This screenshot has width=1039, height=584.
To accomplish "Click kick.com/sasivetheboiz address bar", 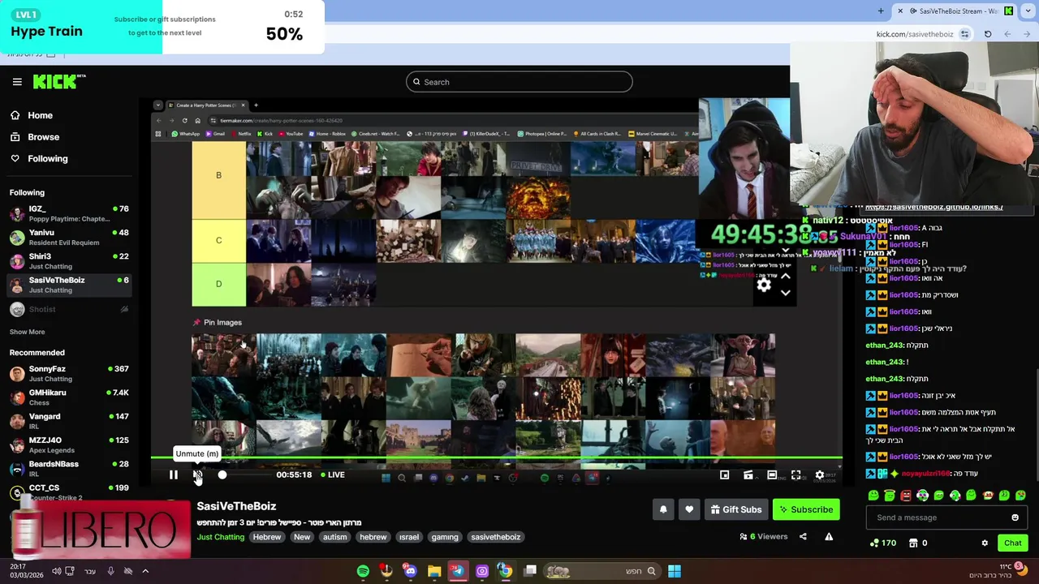I will 914,34.
